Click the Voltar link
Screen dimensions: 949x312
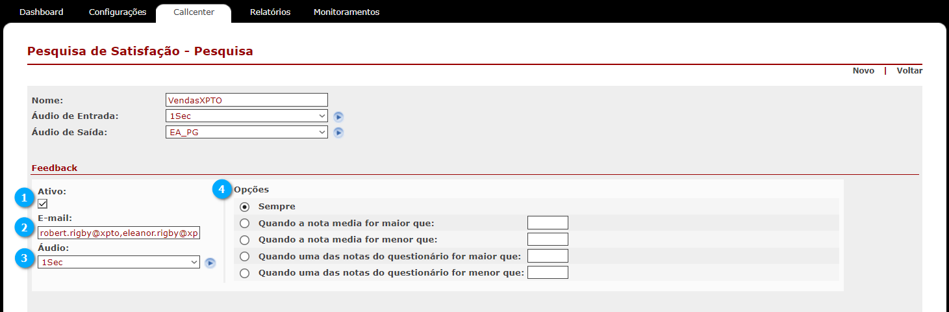click(x=909, y=71)
